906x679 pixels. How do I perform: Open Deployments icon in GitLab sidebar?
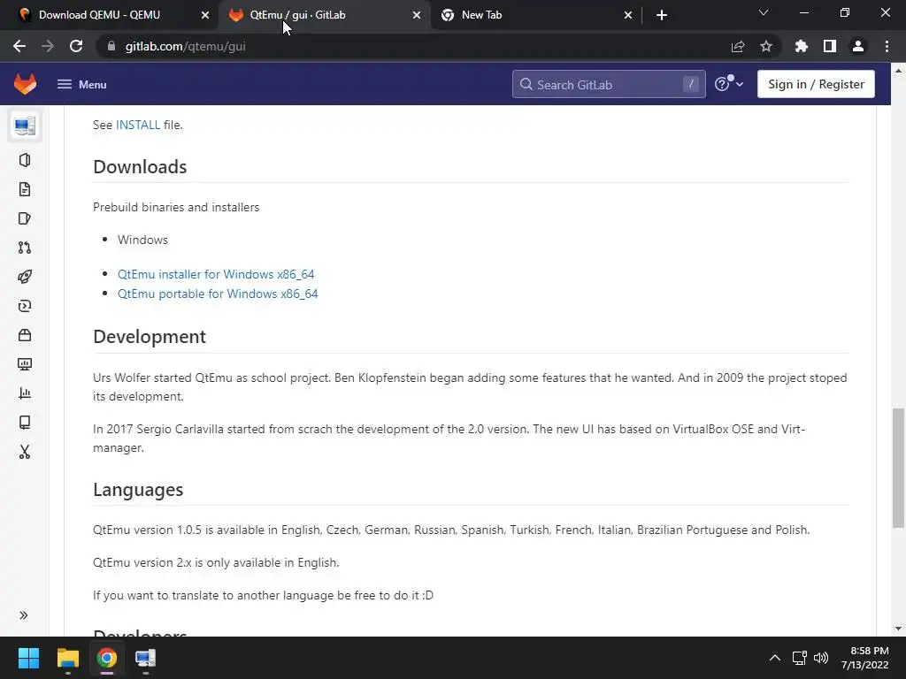[24, 306]
